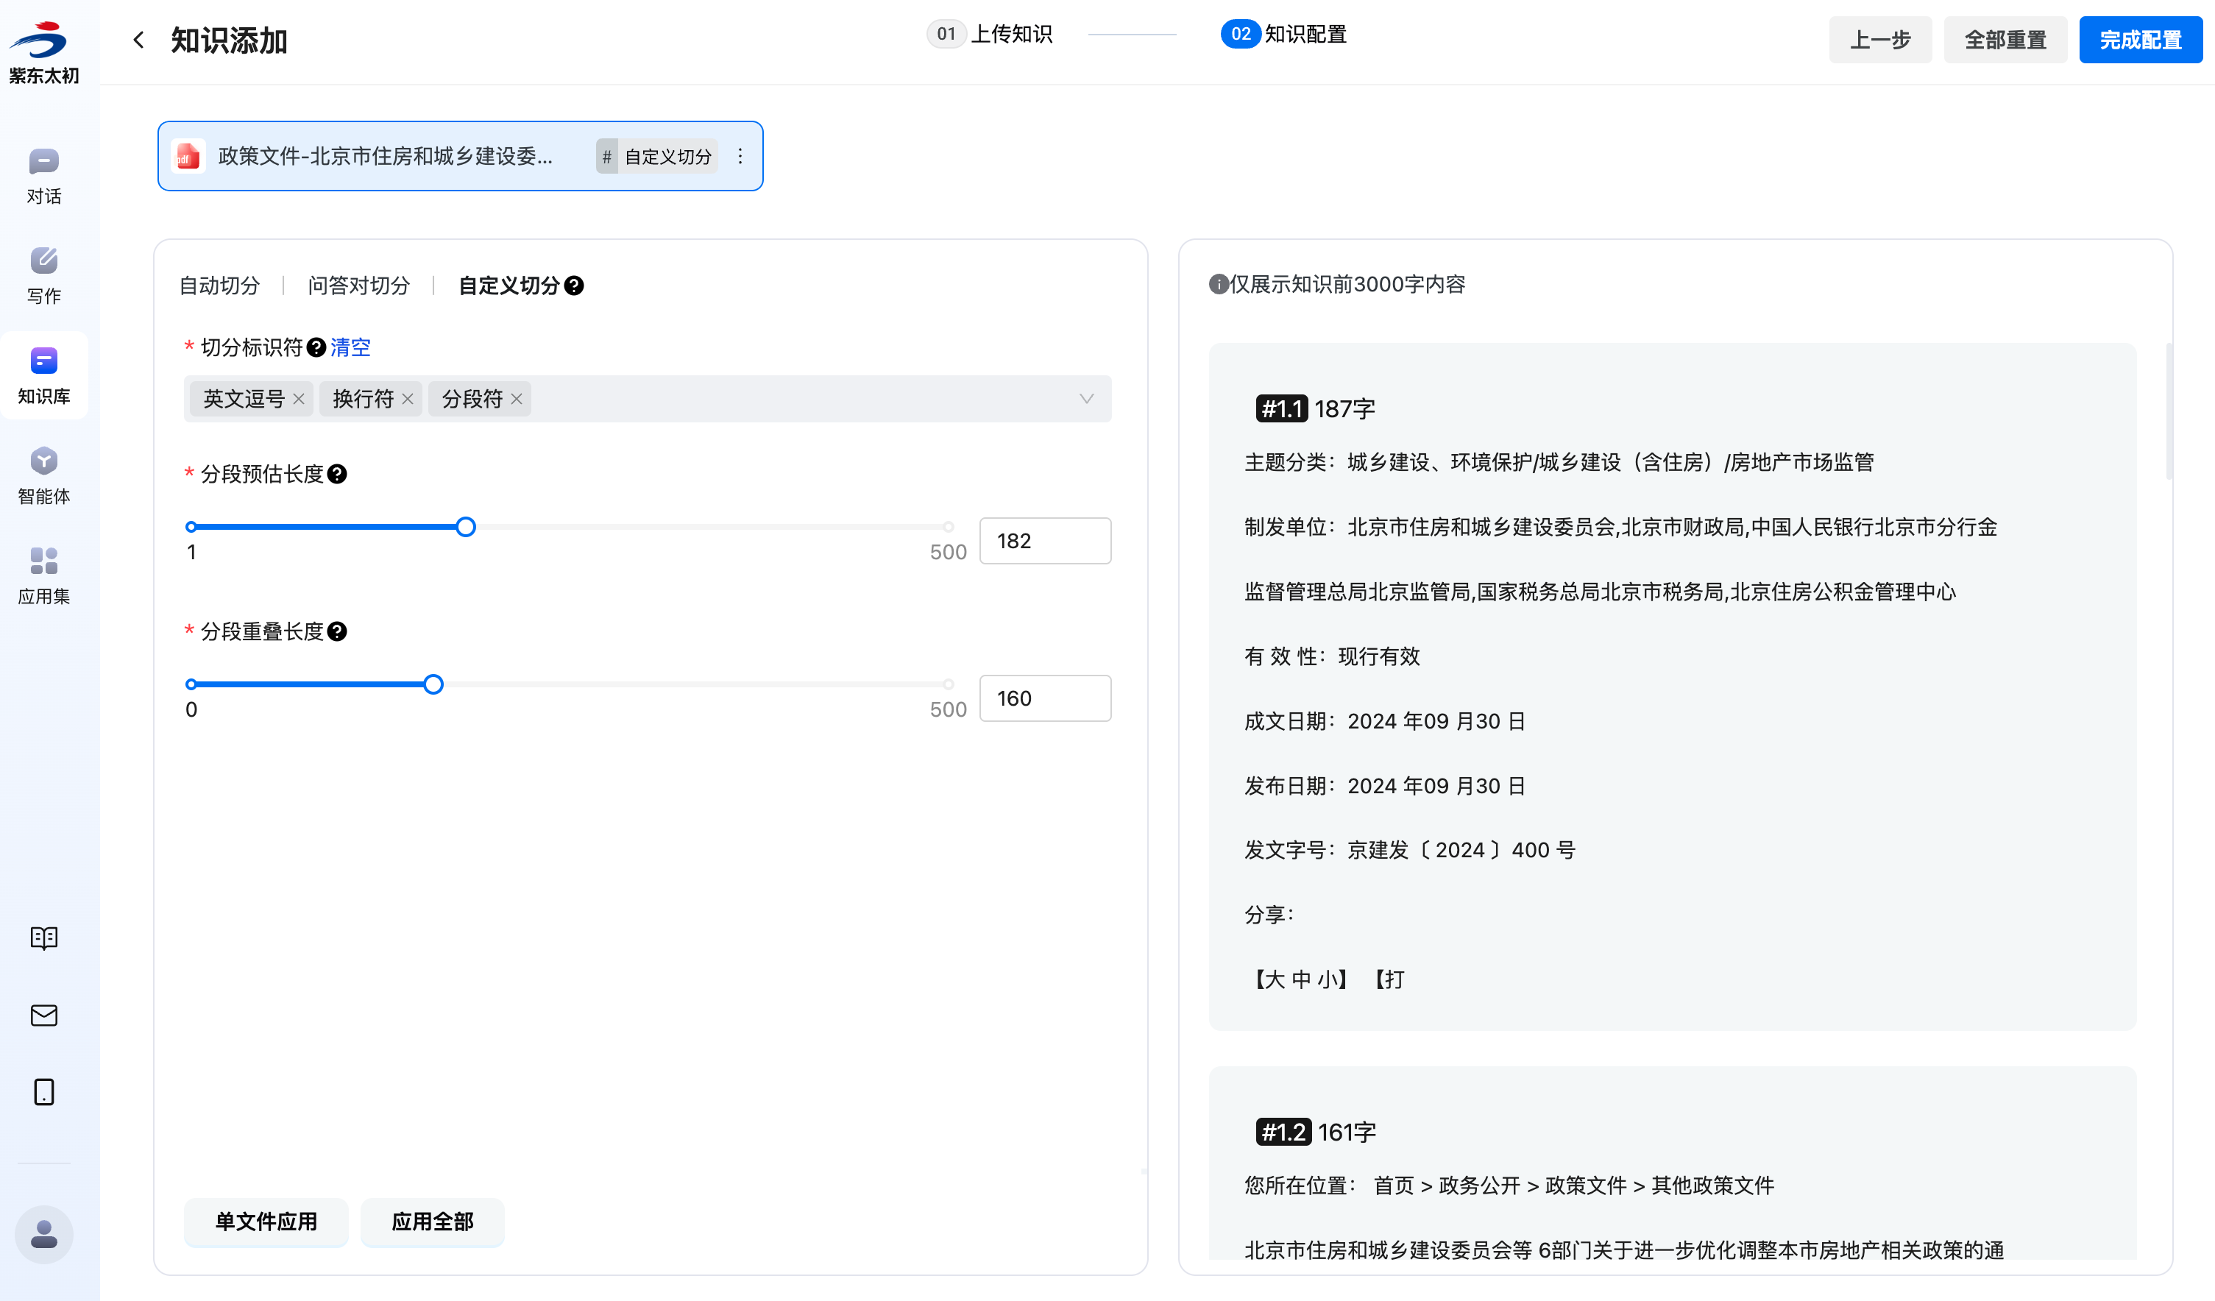2215x1301 pixels.
Task: Click the 分段重叠长度 value field showing 160
Action: click(1045, 699)
